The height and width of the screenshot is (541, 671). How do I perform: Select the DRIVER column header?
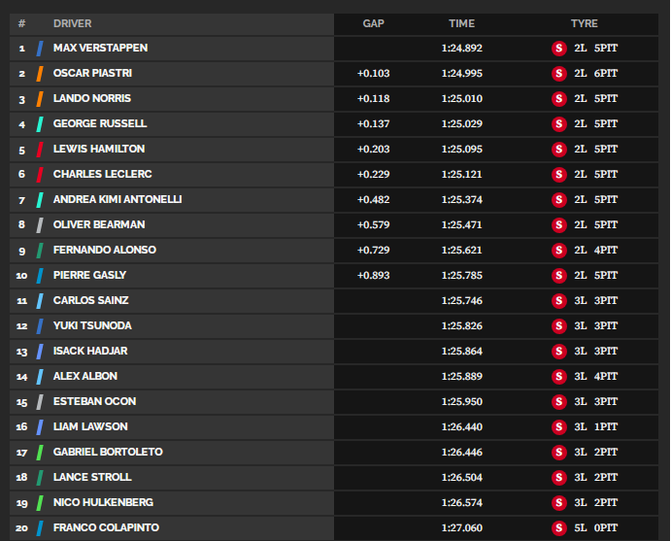[x=72, y=23]
